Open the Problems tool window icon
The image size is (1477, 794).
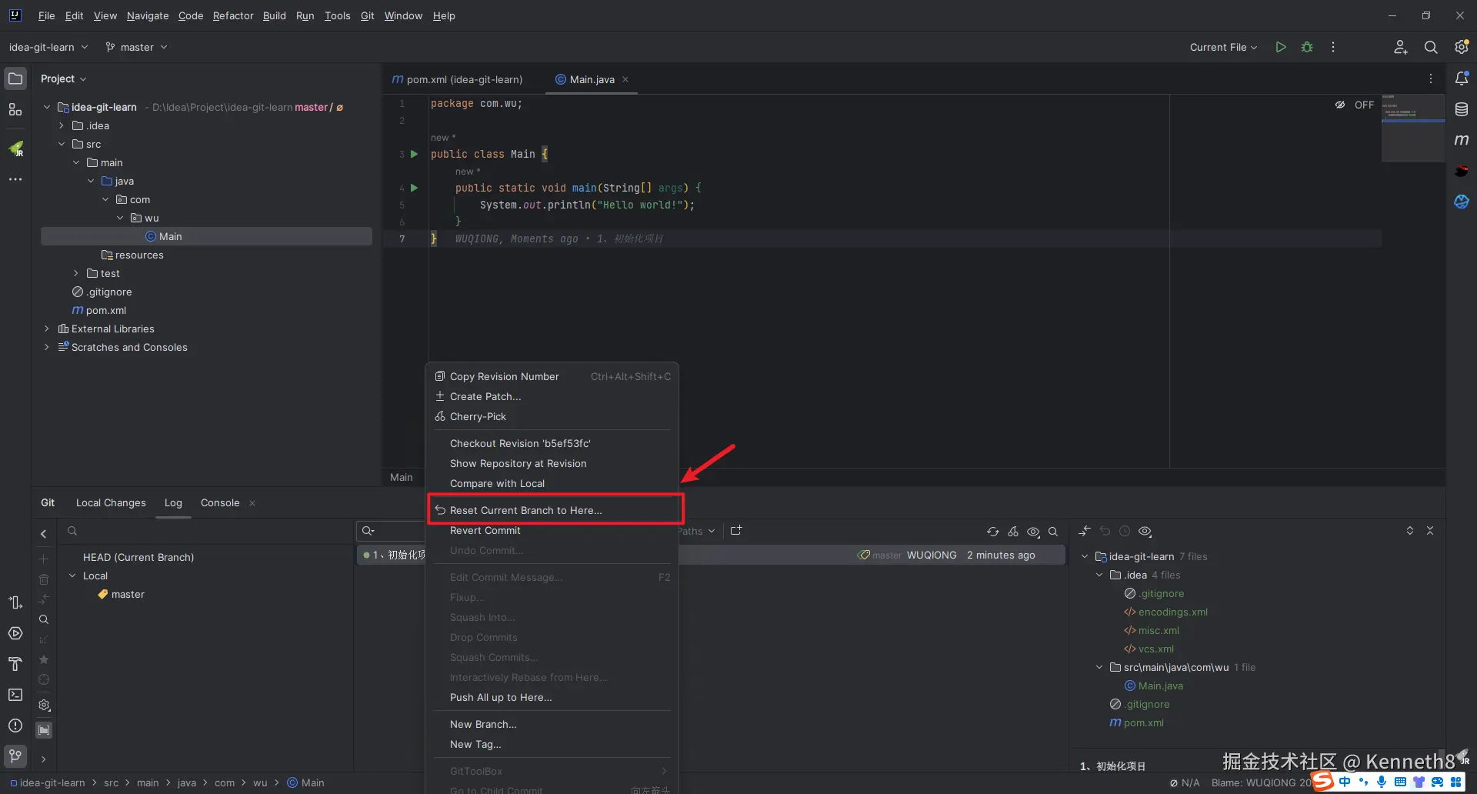coord(15,726)
